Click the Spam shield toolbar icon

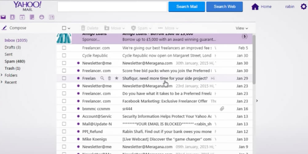point(134,28)
